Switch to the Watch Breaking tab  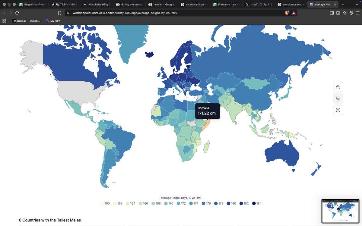[x=97, y=5]
